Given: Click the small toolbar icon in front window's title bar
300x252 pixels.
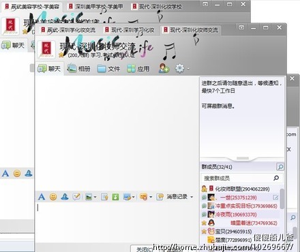Looking at the screenshot, I should pos(241,27).
